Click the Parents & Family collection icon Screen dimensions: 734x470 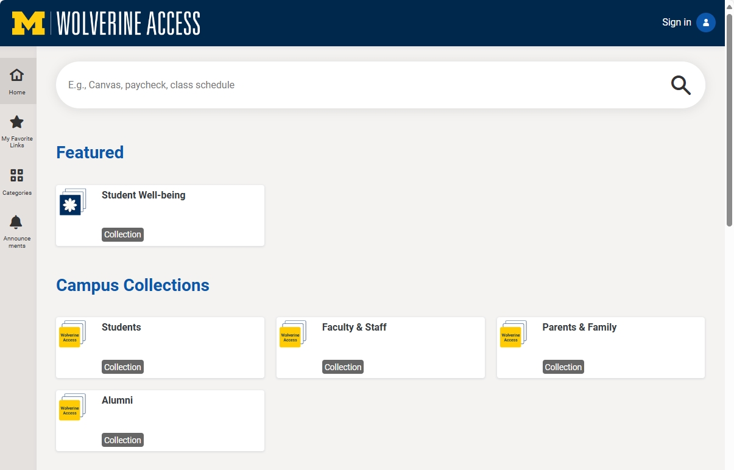[x=511, y=336]
